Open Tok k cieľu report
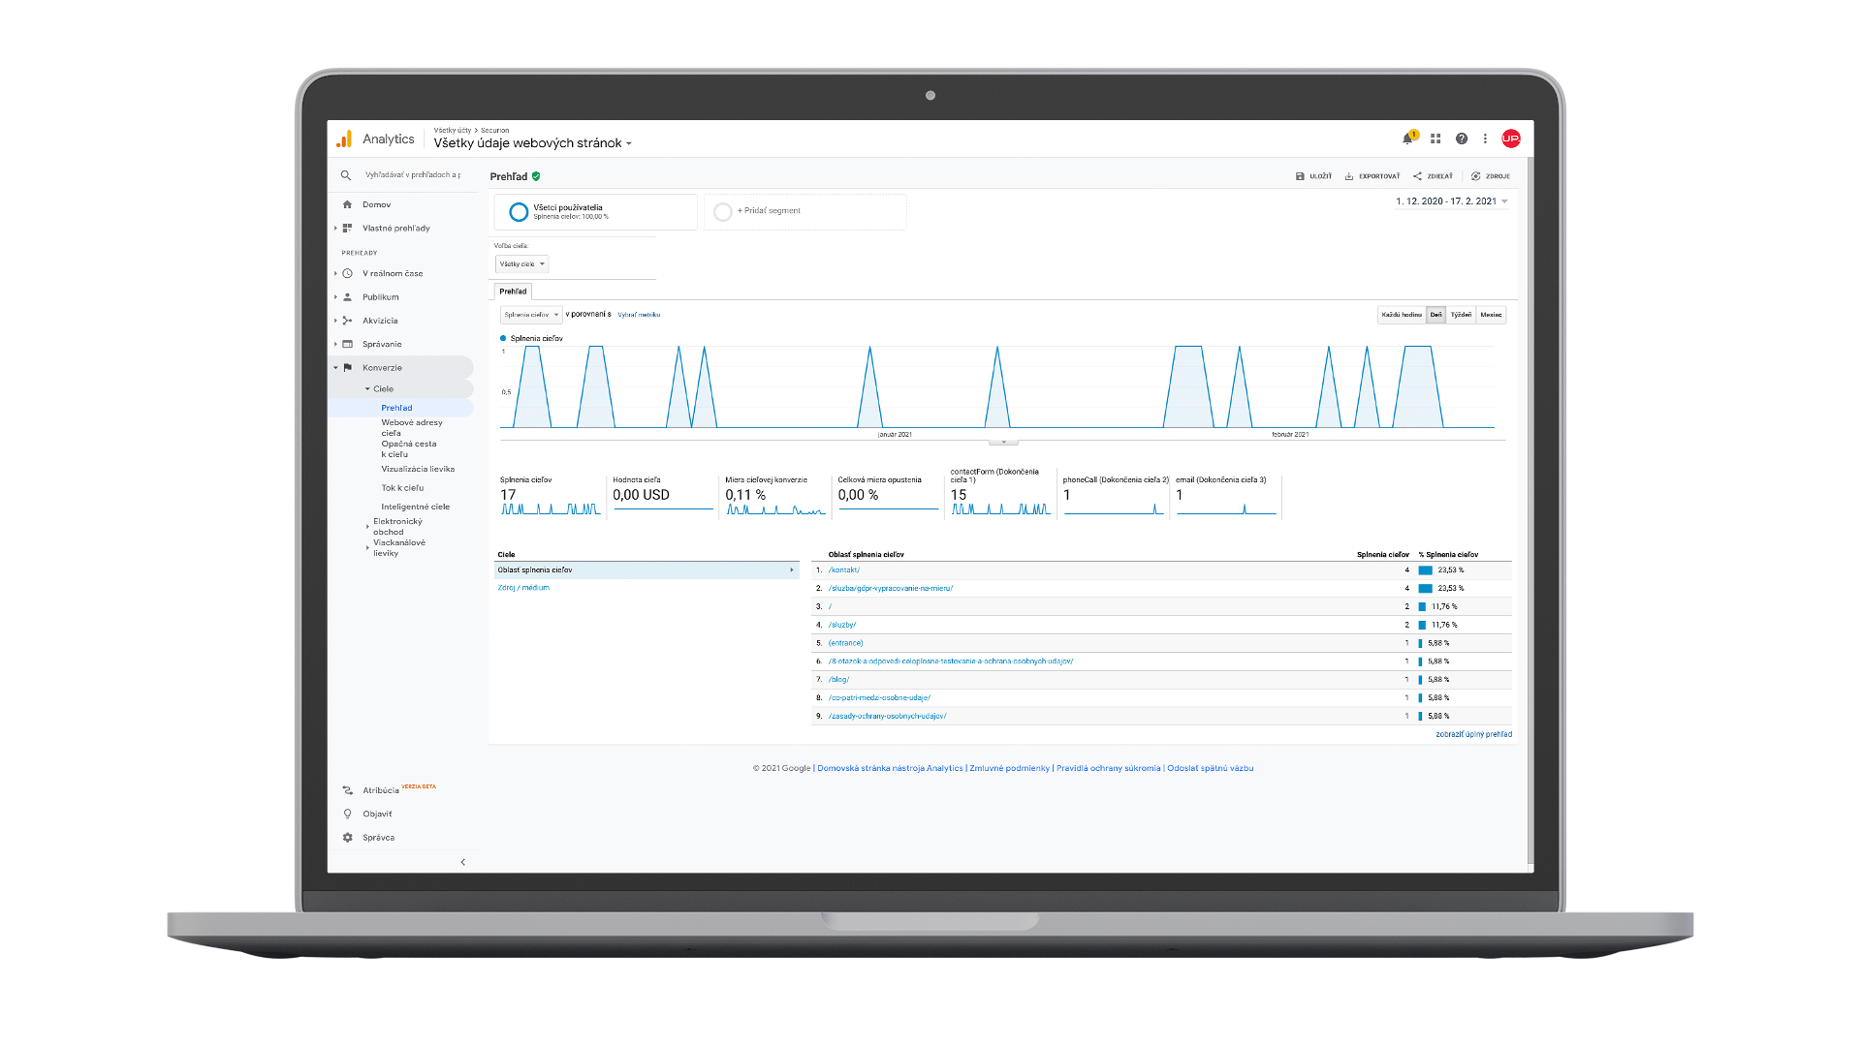The image size is (1861, 1046). (402, 488)
